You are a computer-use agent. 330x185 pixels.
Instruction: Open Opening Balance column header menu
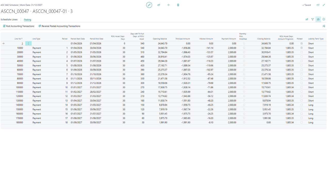160,39
